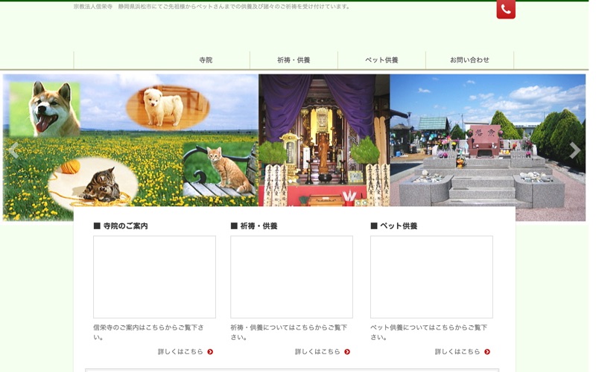Screen dimensions: 596x372
Task: Click text 祈祷・供養についてはこちらからご覧下さい
Action: tap(289, 332)
